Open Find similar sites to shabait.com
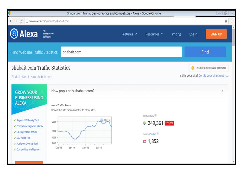 tap(32, 77)
